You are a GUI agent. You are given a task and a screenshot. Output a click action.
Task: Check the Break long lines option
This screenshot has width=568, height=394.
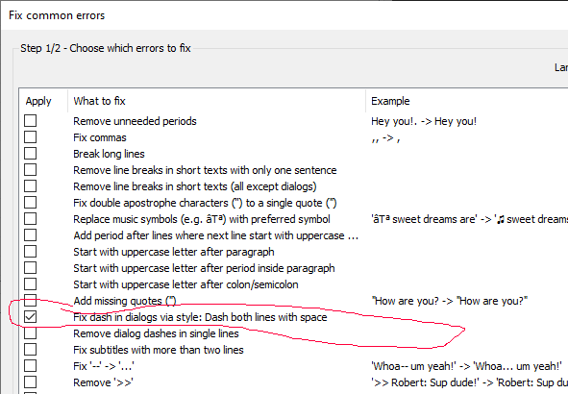click(x=31, y=153)
